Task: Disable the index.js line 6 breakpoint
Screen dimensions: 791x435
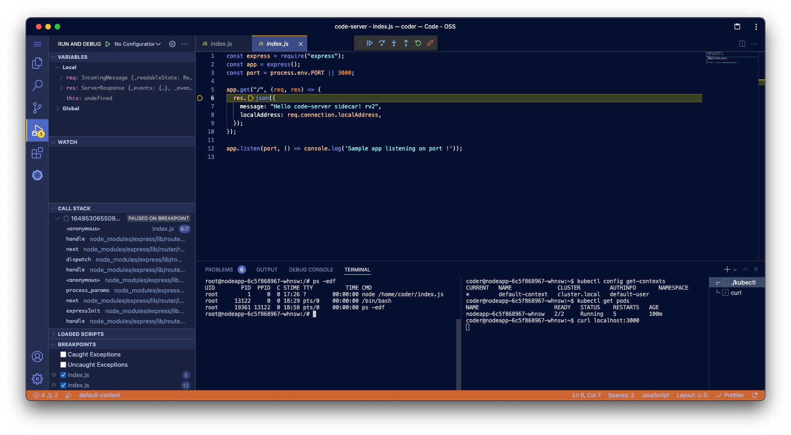Action: [63, 375]
